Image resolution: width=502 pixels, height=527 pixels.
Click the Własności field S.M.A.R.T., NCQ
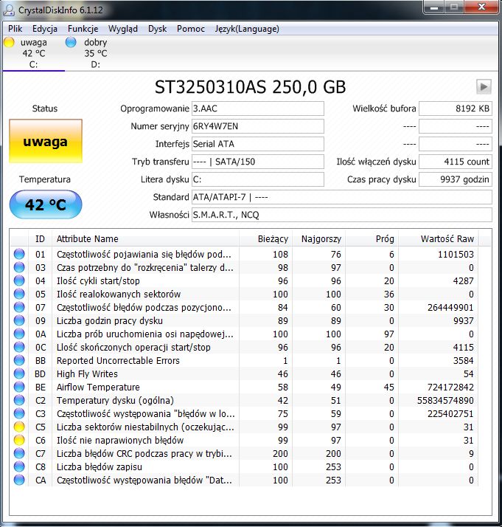click(x=342, y=215)
